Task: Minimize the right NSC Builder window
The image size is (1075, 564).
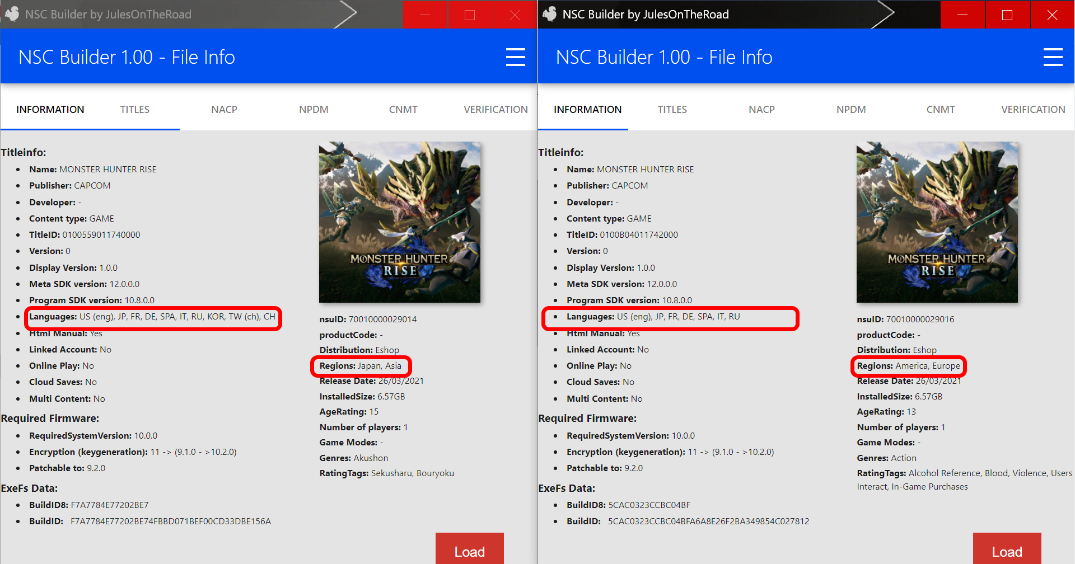Action: tap(962, 15)
